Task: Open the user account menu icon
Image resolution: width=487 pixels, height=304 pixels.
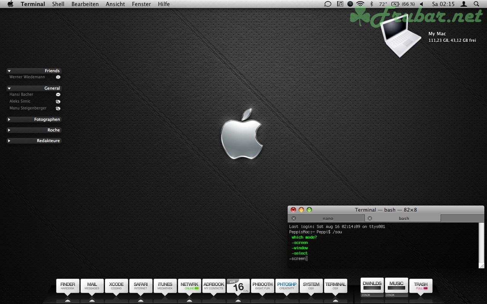Action: (x=464, y=4)
